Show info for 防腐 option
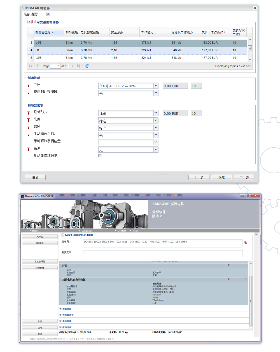 29,120
